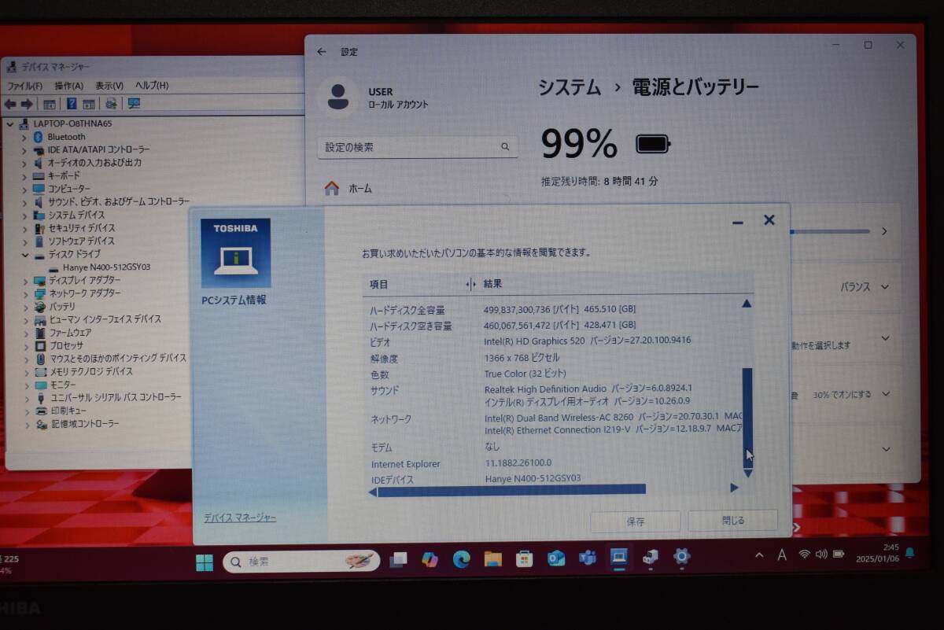This screenshot has width=944, height=630.
Task: Open Microsoft Store from the taskbar
Action: [525, 559]
